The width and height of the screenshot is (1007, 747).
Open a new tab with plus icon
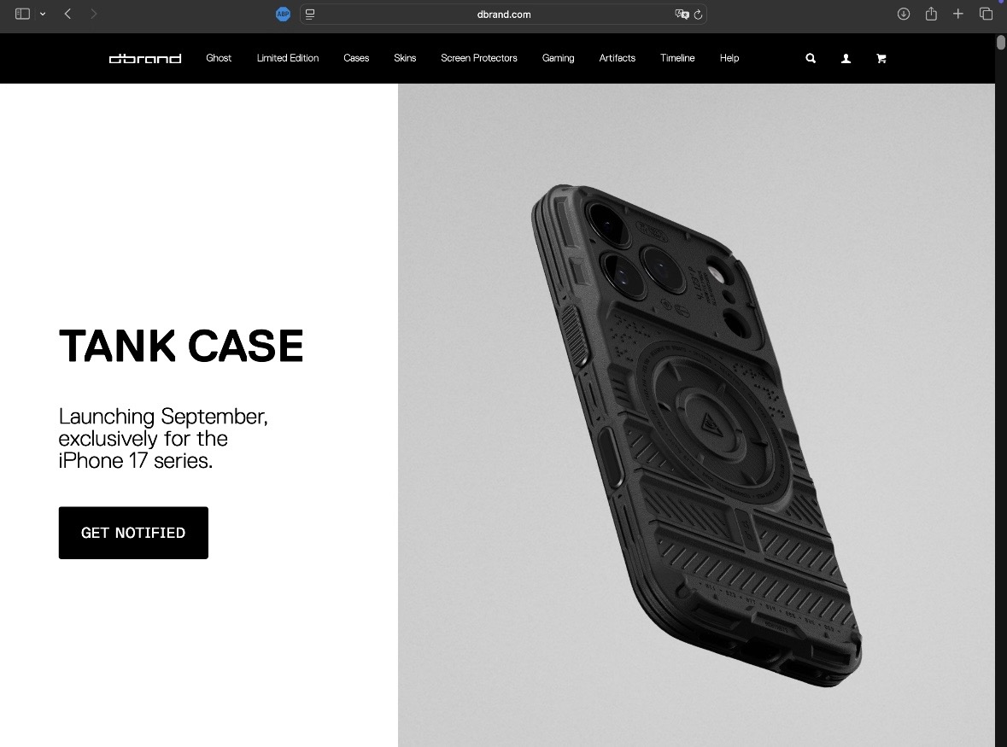tap(957, 14)
